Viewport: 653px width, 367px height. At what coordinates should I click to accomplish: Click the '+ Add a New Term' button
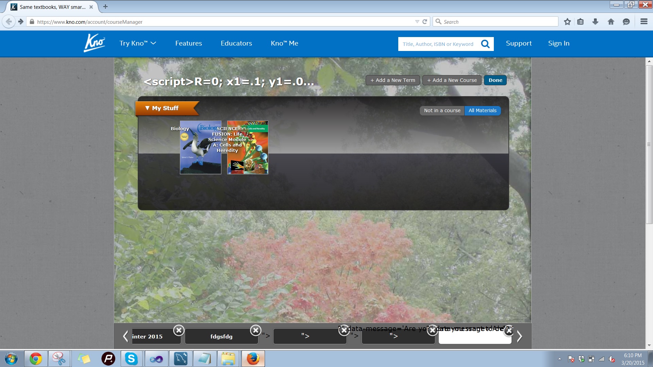point(393,80)
